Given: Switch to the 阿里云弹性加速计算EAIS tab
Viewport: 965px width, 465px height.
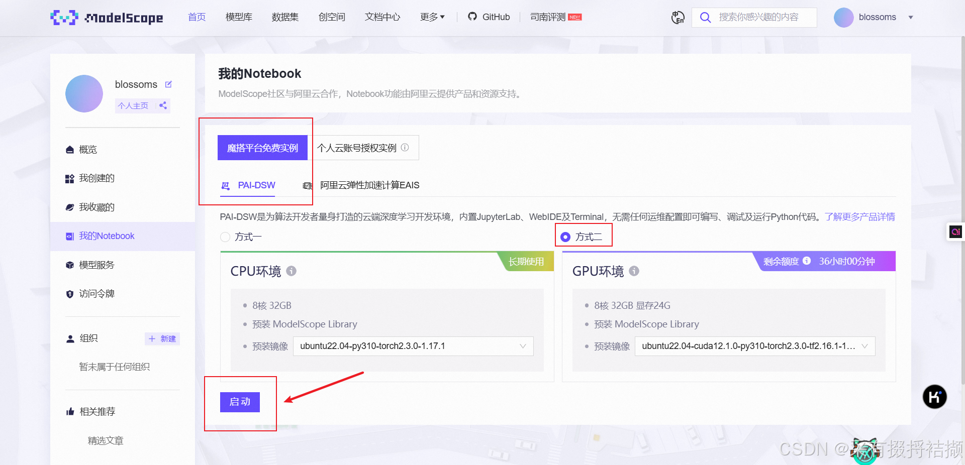Looking at the screenshot, I should [x=361, y=185].
